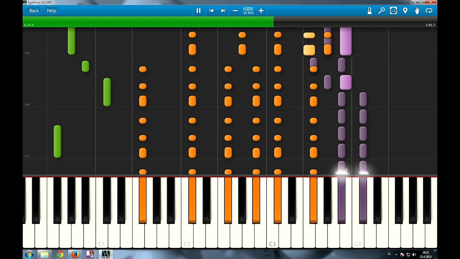Open the Help menu
The height and width of the screenshot is (259, 460).
[x=51, y=11]
